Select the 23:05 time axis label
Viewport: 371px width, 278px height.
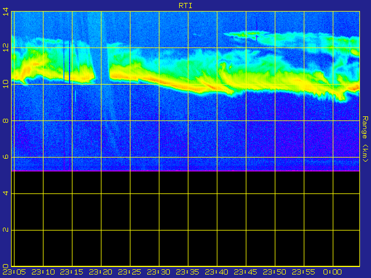point(14,272)
